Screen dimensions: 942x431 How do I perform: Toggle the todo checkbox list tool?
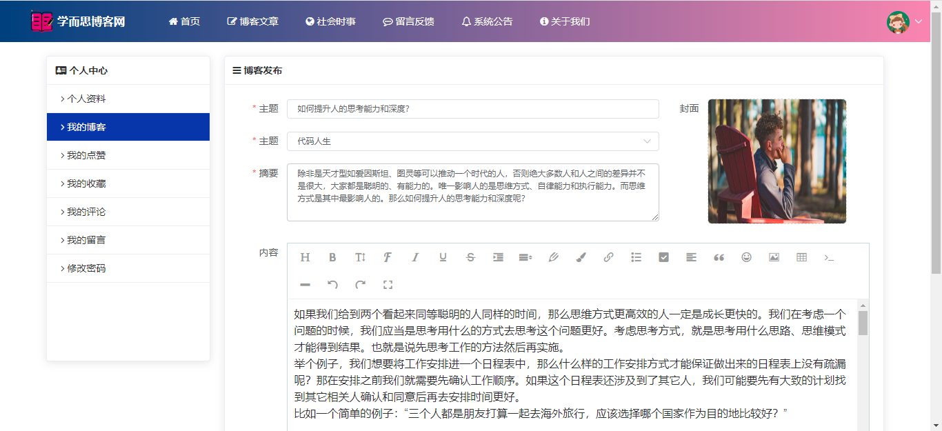click(x=663, y=257)
